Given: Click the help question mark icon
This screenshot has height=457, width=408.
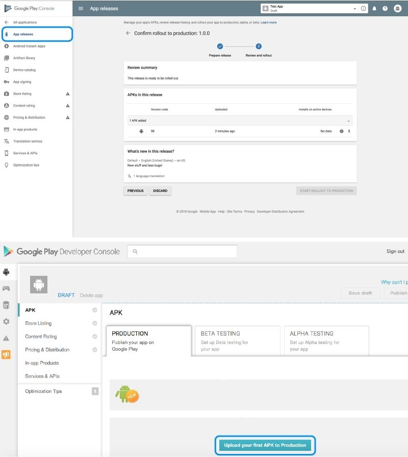Looking at the screenshot, I should [385, 8].
